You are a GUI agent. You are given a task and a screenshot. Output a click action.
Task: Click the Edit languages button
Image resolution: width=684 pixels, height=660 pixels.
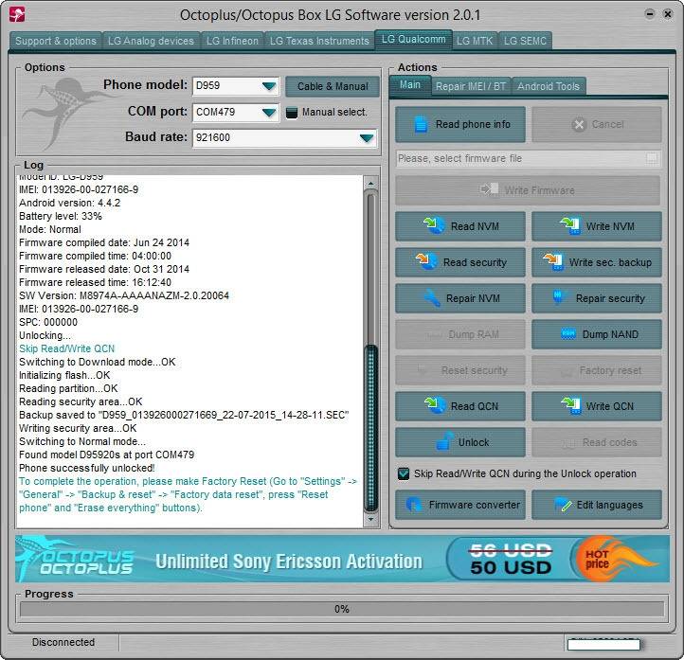tap(597, 505)
